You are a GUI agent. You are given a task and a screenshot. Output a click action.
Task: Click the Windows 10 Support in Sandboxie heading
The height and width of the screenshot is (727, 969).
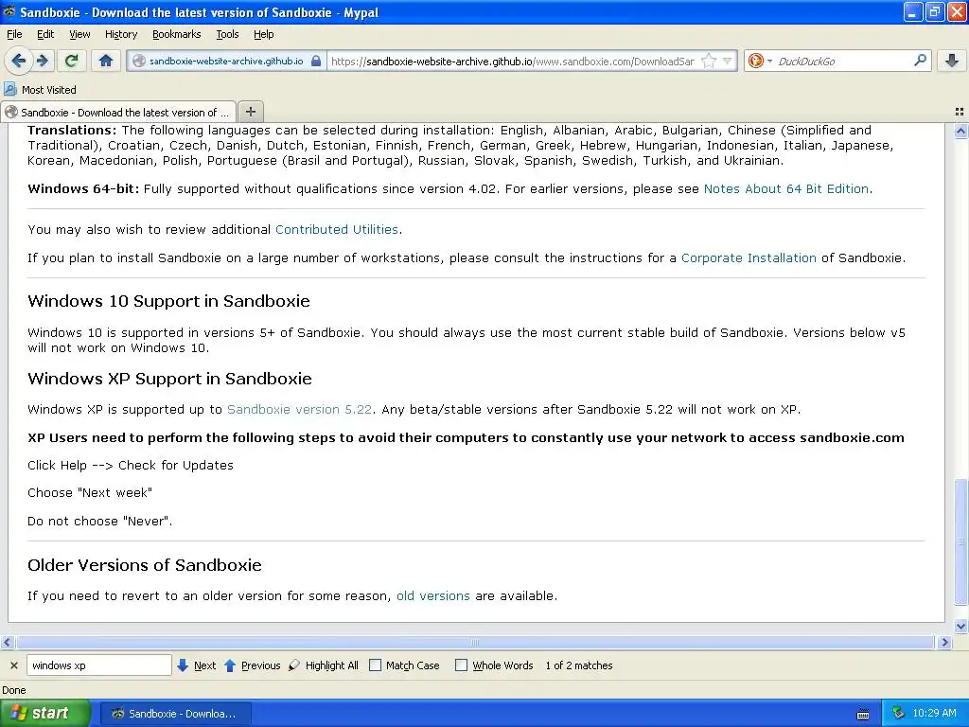(168, 301)
